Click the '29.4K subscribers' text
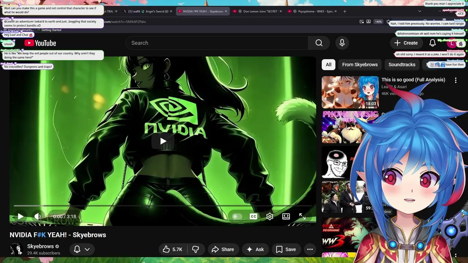 (44, 253)
